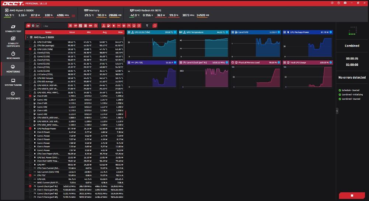Toggle the CPU sensor category filter icon
Viewport: 369px width, 201px height.
pyautogui.click(x=70, y=26)
